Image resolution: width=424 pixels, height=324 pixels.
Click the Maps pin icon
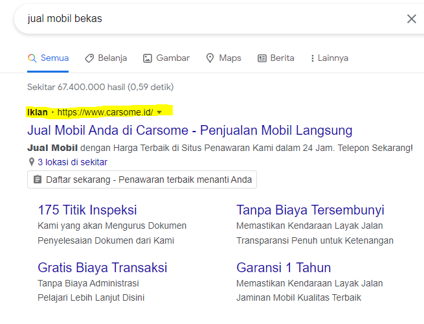[210, 58]
